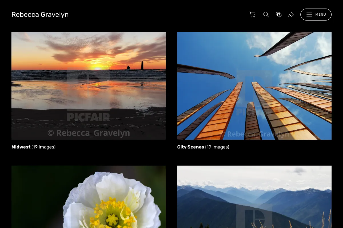
Task: Open the white poppy flower album thumbnail
Action: (x=89, y=197)
